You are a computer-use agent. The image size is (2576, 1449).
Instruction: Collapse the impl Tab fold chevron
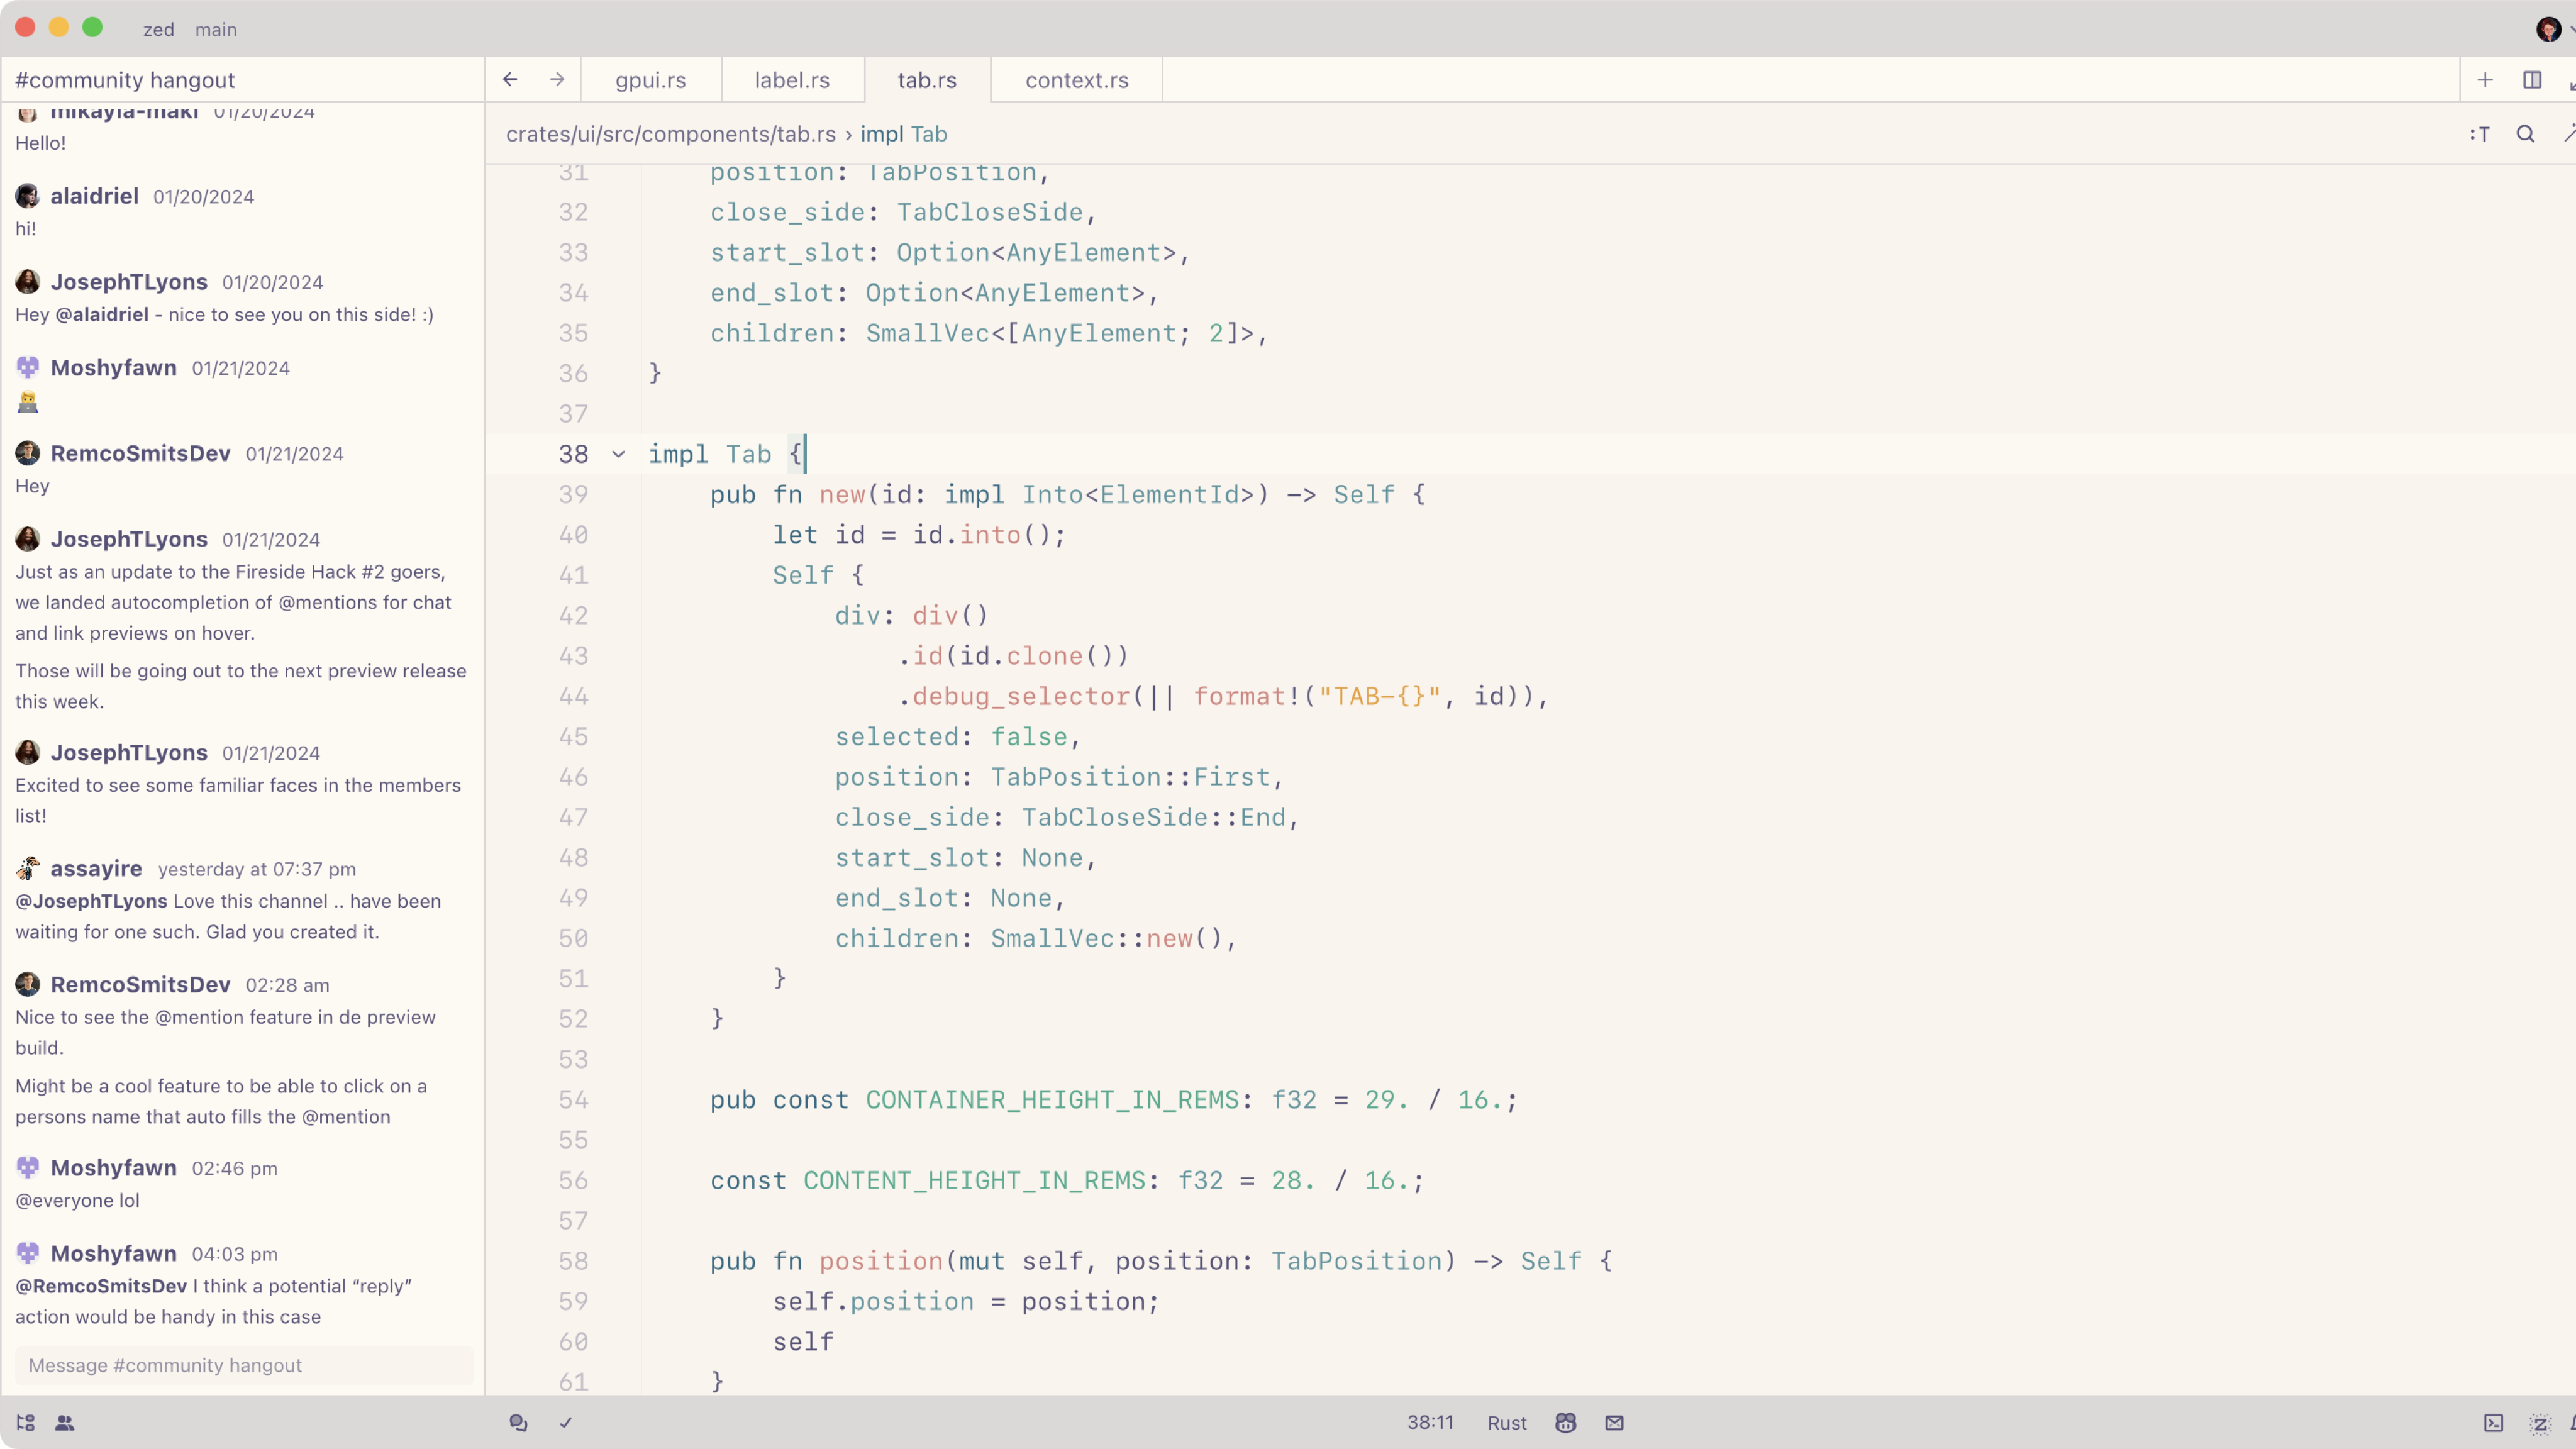click(619, 454)
